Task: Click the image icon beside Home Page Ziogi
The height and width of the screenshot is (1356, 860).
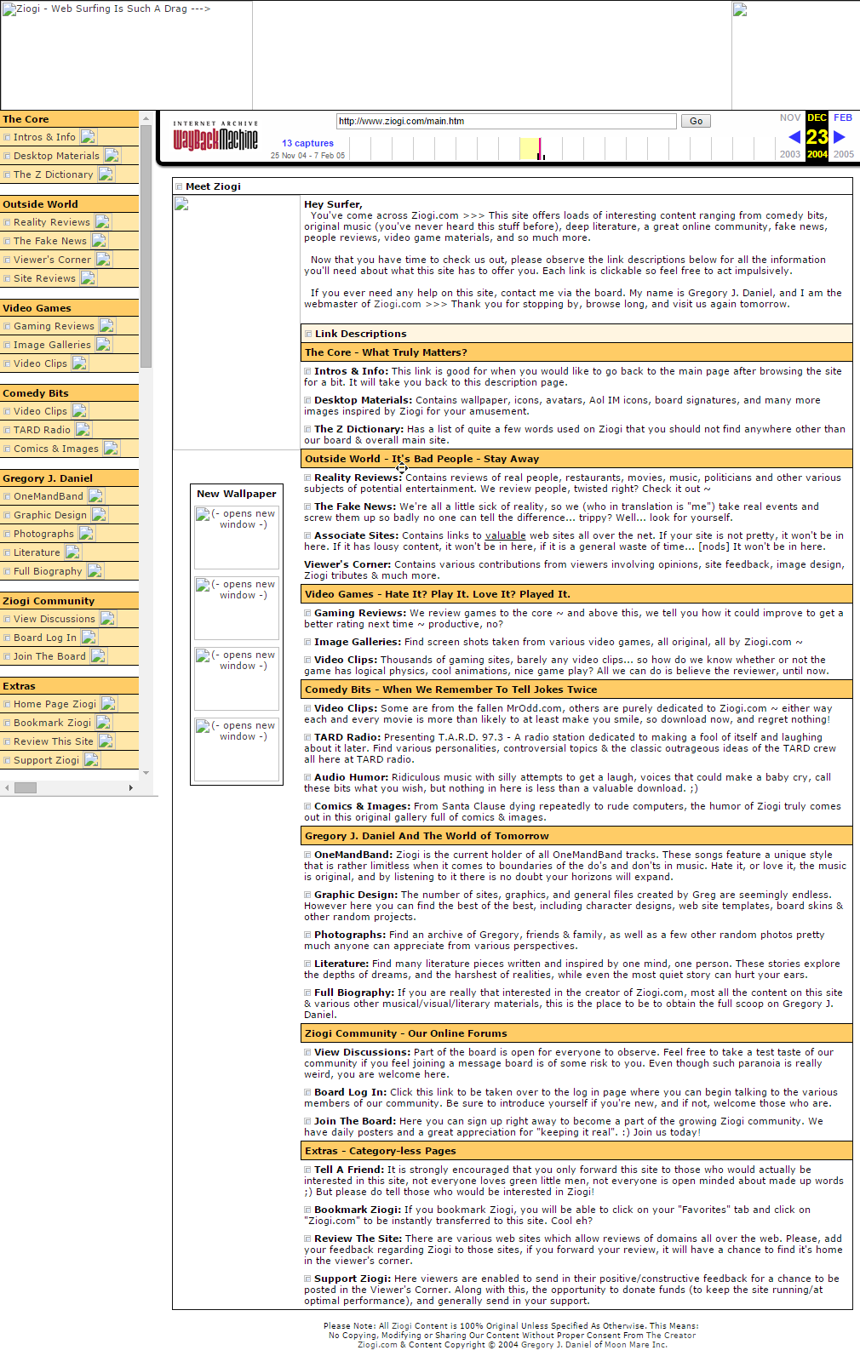Action: (109, 704)
